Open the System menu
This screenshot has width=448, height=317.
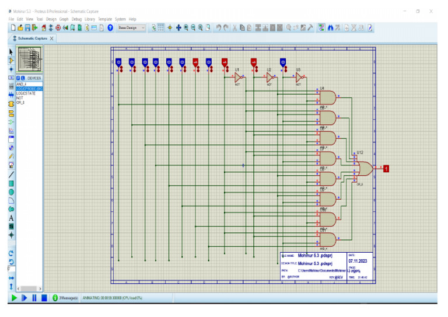pos(120,19)
